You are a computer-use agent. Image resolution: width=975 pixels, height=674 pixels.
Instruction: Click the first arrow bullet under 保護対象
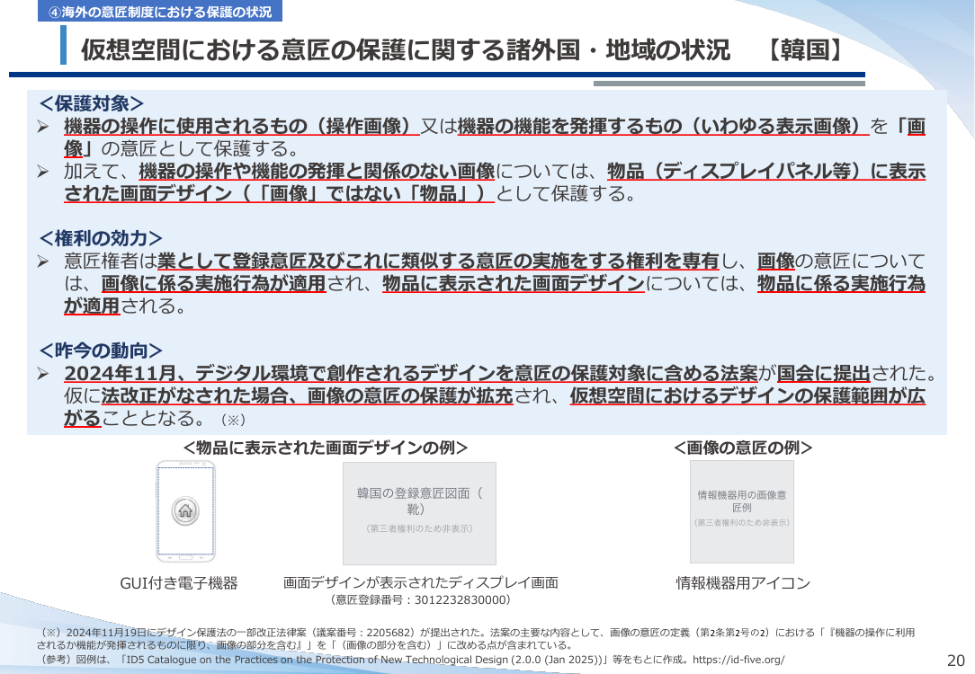pyautogui.click(x=43, y=127)
